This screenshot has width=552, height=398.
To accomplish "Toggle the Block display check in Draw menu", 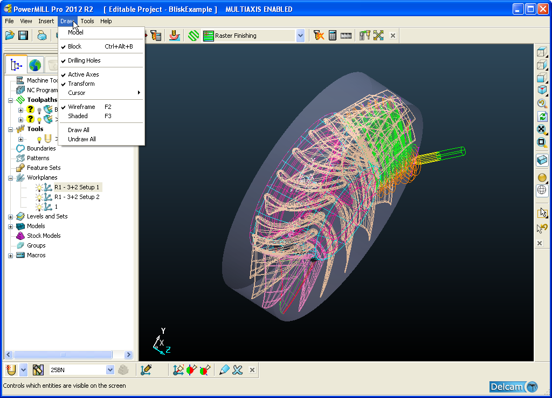I will 101,46.
